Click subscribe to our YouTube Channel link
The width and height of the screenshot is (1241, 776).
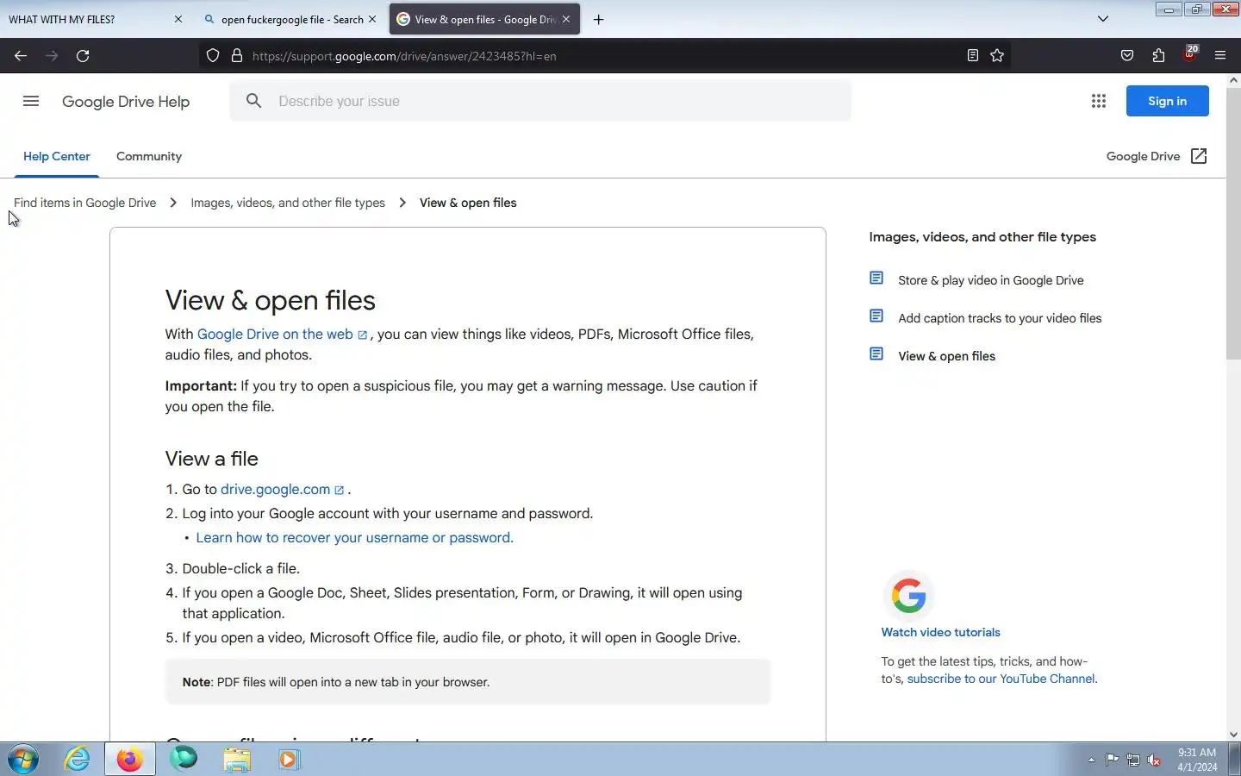click(x=1001, y=679)
